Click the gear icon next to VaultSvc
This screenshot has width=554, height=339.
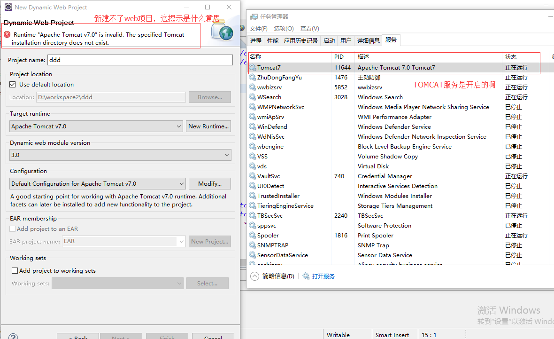coord(253,176)
